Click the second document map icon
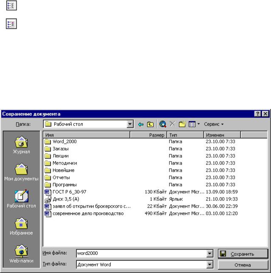 11,24
